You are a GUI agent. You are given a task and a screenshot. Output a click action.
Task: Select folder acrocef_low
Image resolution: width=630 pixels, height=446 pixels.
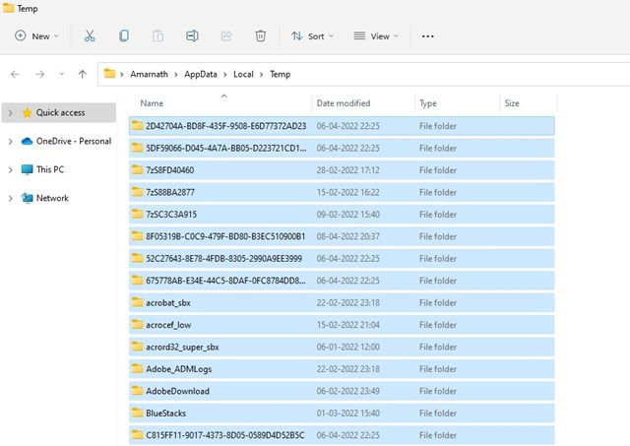click(342, 325)
